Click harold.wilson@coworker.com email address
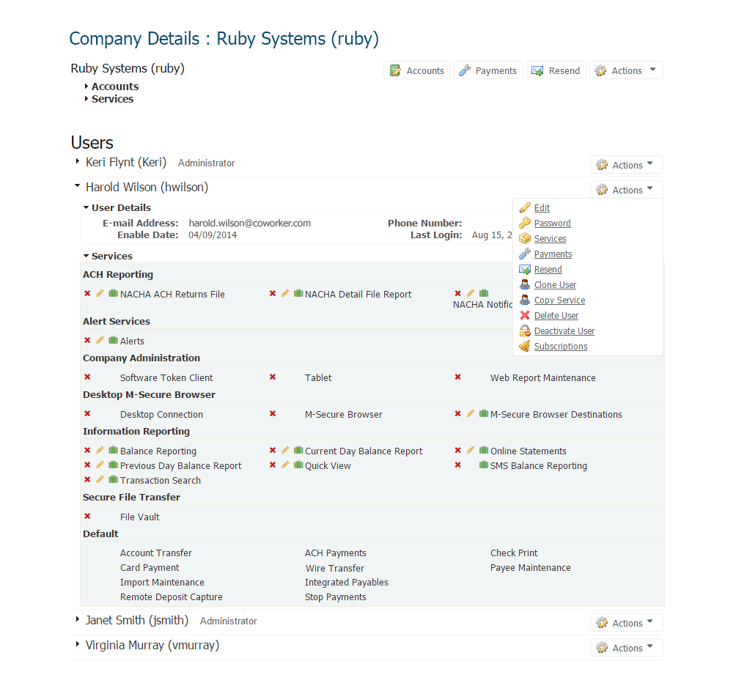The width and height of the screenshot is (733, 683). pyautogui.click(x=250, y=223)
